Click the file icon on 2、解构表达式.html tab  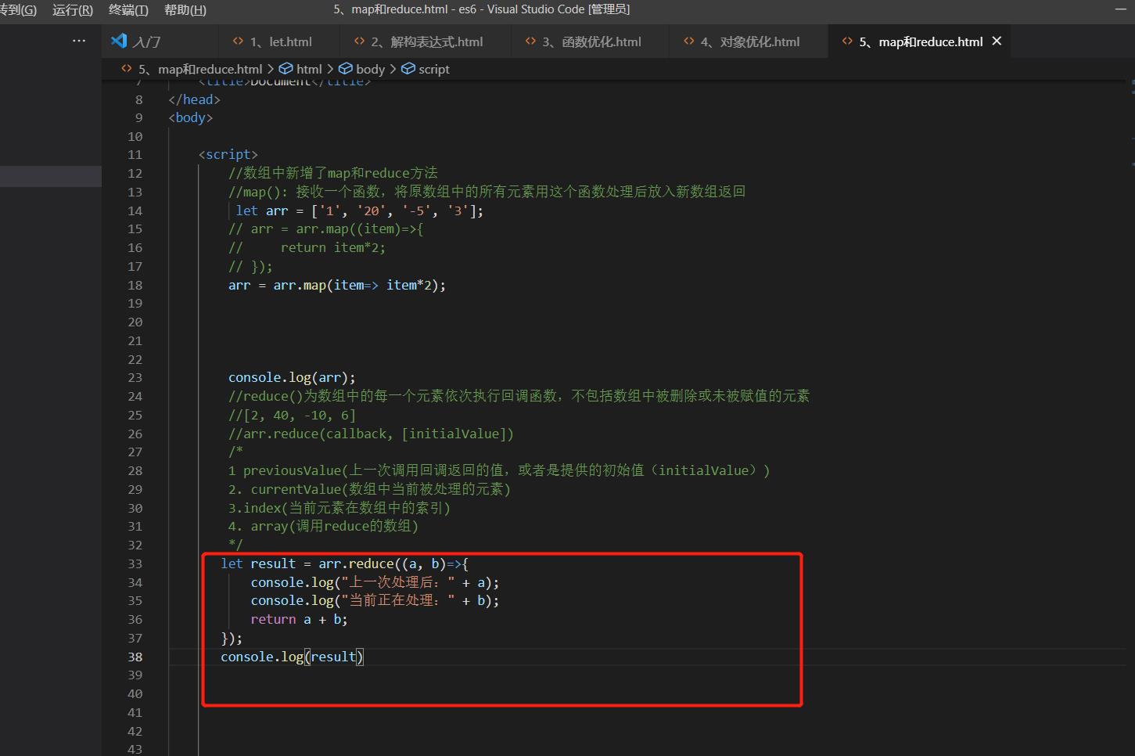[359, 41]
